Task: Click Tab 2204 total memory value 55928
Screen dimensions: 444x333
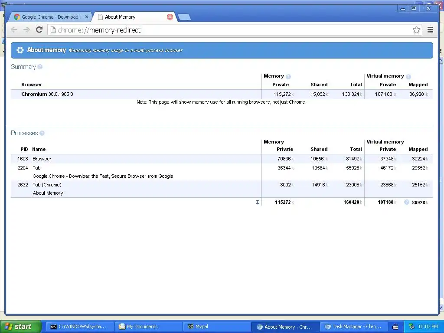Action: click(353, 168)
